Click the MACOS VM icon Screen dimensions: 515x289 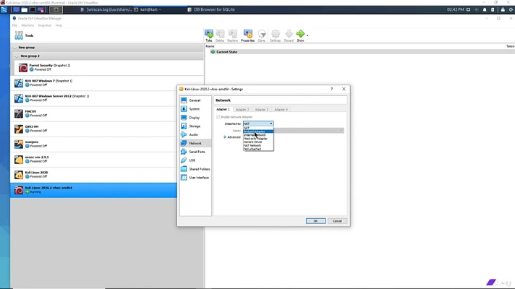click(19, 113)
